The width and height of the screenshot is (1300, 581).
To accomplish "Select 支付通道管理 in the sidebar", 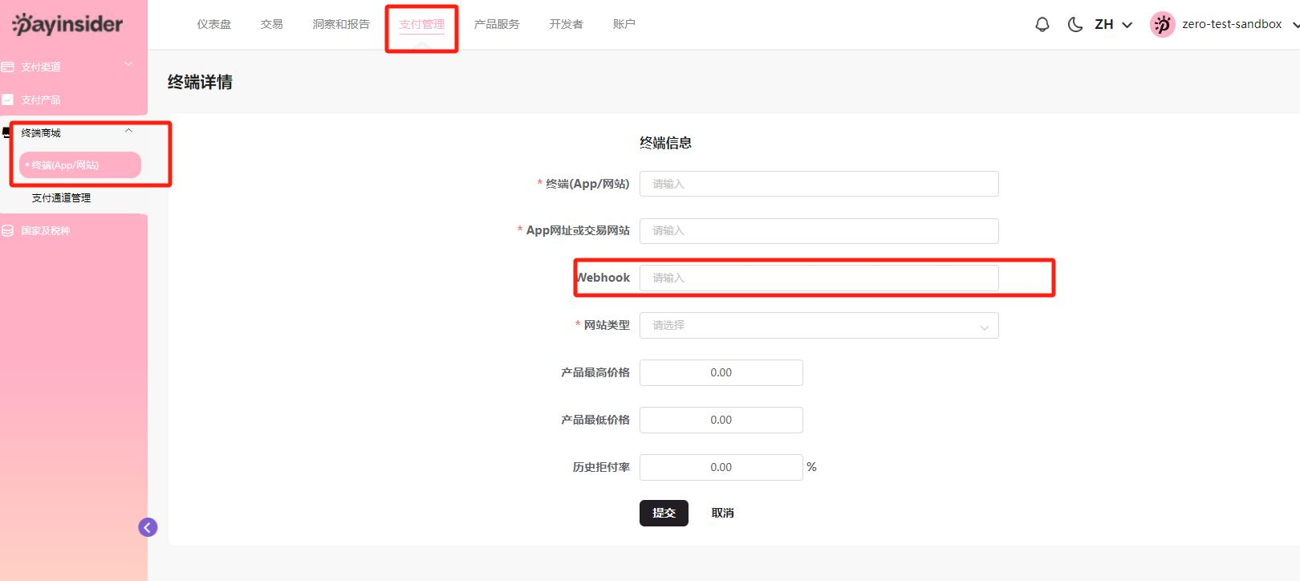I will point(61,198).
